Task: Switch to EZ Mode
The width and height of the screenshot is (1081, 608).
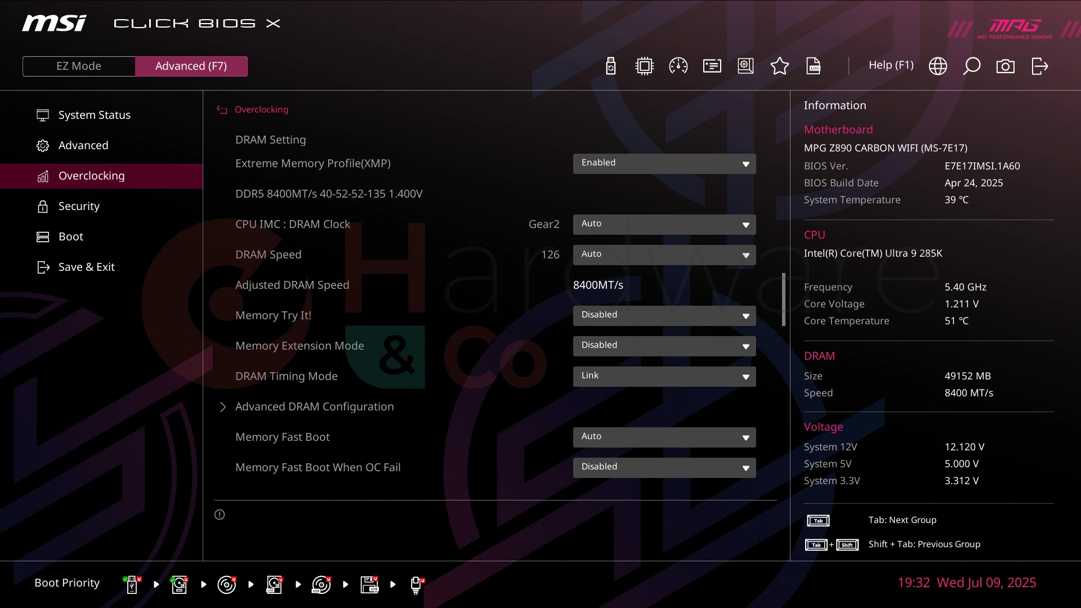Action: (79, 66)
